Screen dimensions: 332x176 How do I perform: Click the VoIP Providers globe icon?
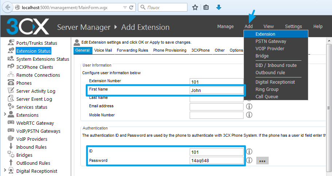click(11, 139)
